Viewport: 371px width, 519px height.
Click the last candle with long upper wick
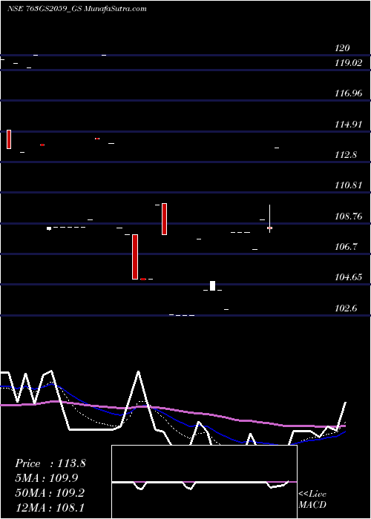click(x=269, y=219)
